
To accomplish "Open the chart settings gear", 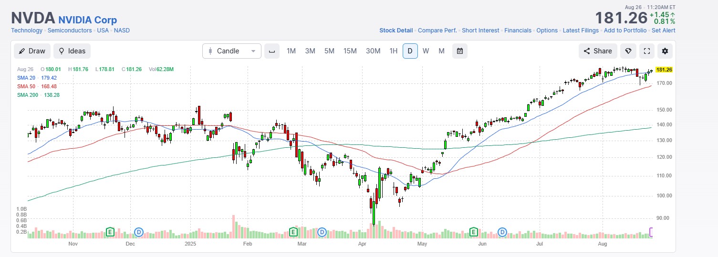I will pos(665,51).
